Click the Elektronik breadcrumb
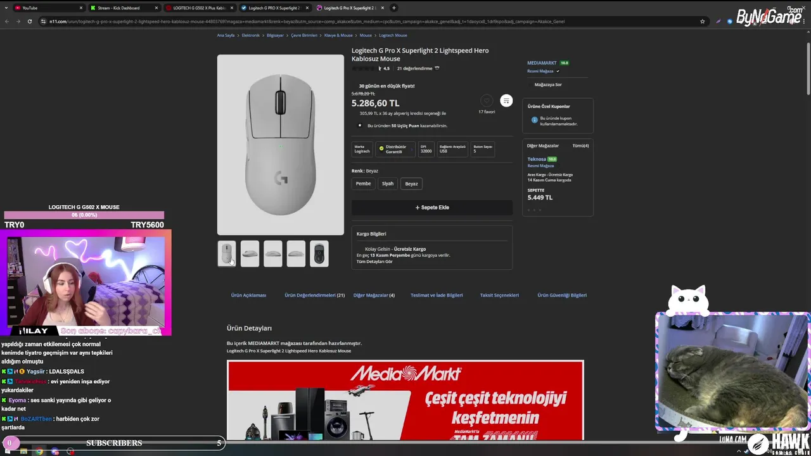811x456 pixels. tap(251, 35)
